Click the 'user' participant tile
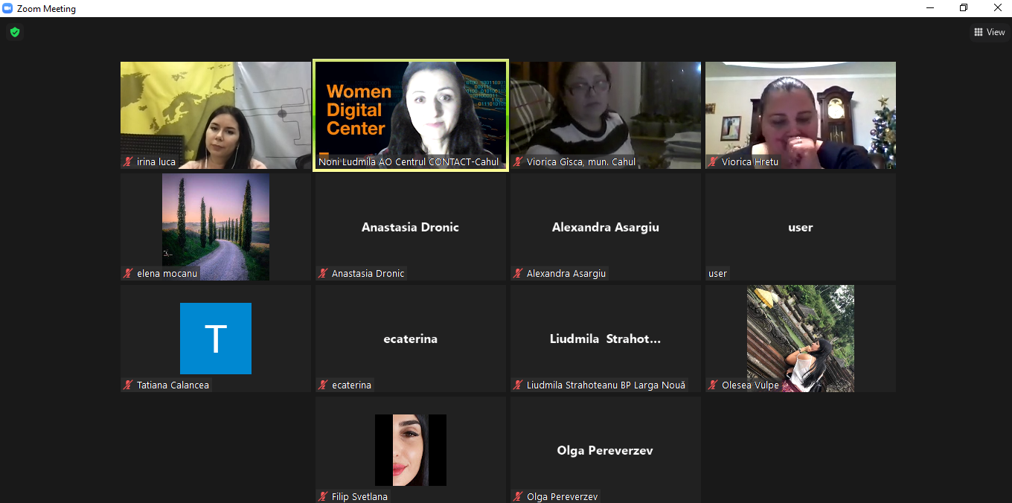1012x503 pixels. [801, 227]
